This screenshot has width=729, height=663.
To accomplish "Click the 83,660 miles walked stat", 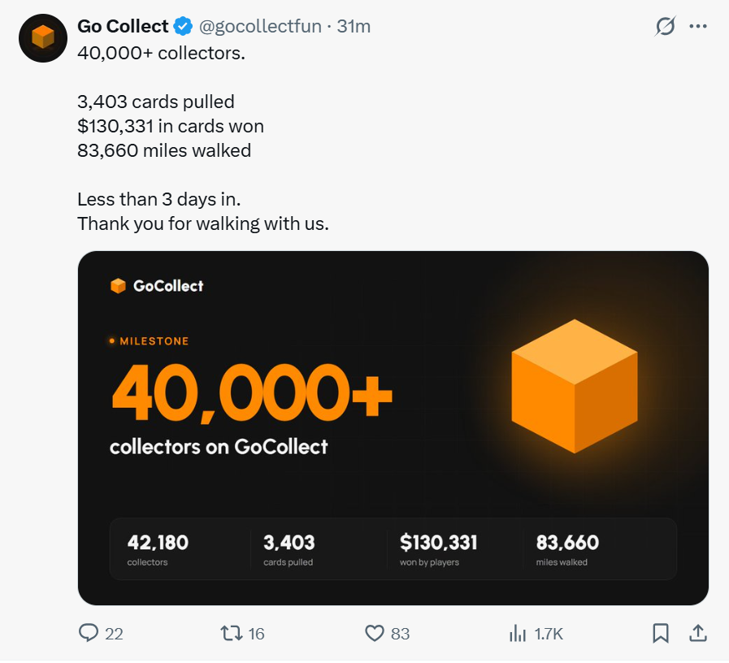I will (x=567, y=549).
